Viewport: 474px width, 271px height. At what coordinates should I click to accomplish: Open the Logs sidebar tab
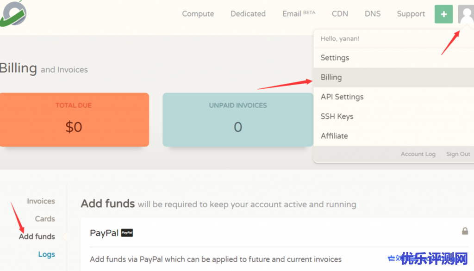click(46, 254)
